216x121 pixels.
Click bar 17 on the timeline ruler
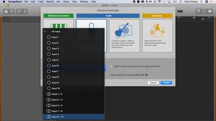coord(179,18)
